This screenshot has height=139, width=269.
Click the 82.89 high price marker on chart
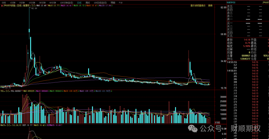(x=34, y=8)
